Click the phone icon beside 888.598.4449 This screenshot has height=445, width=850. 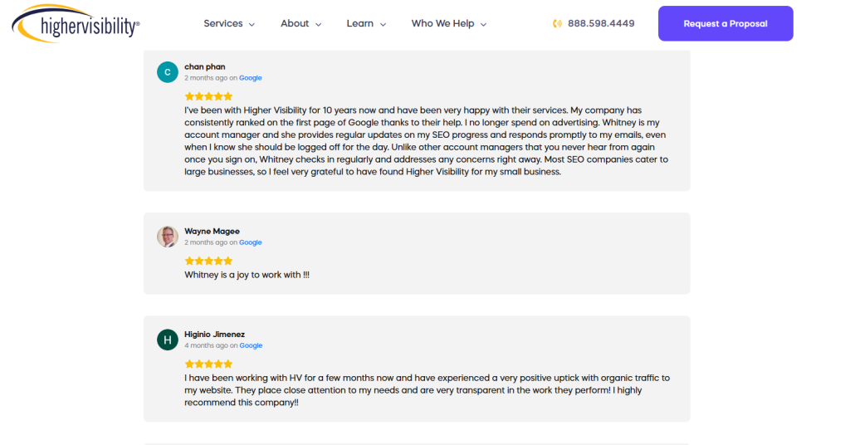click(558, 24)
